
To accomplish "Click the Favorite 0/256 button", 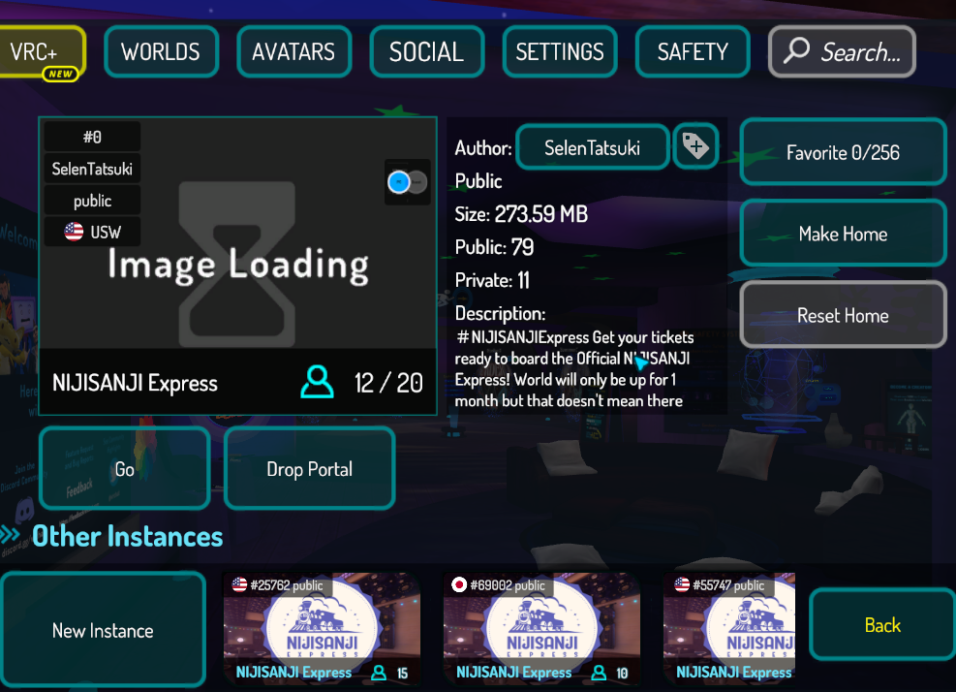I will (x=844, y=152).
